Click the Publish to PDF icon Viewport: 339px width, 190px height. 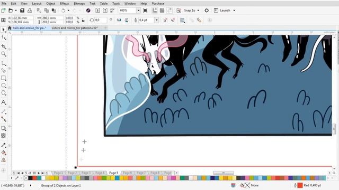(x=112, y=11)
